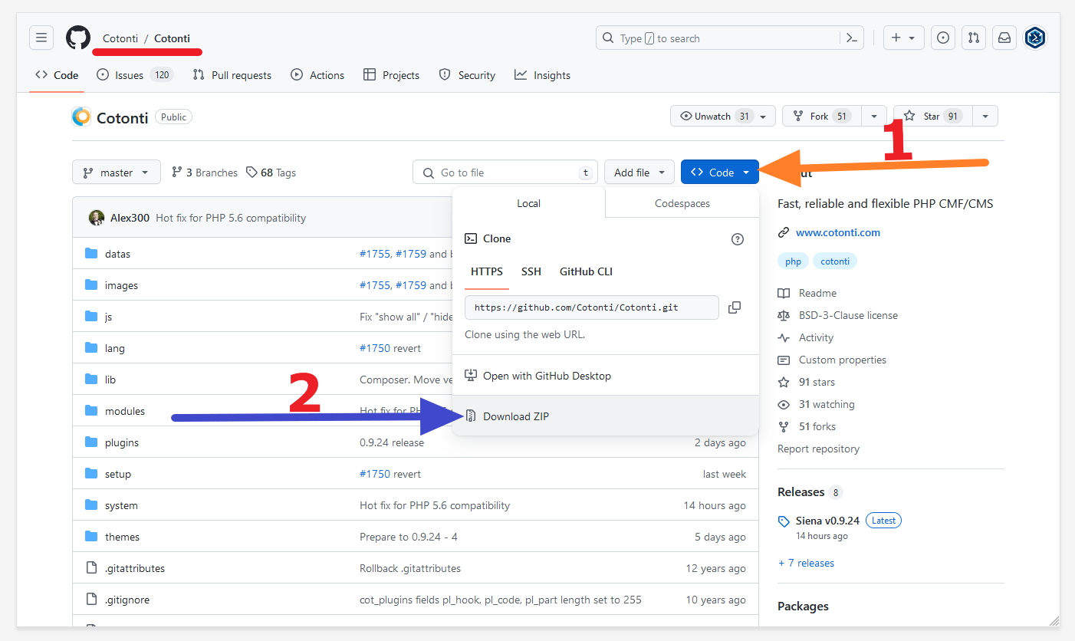
Task: Open the js folder
Action: (108, 317)
